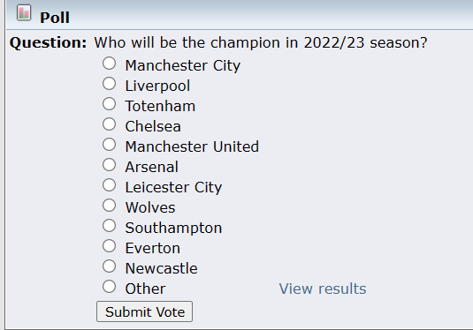Click the Manchester City label text
473x330 pixels.
click(x=183, y=65)
